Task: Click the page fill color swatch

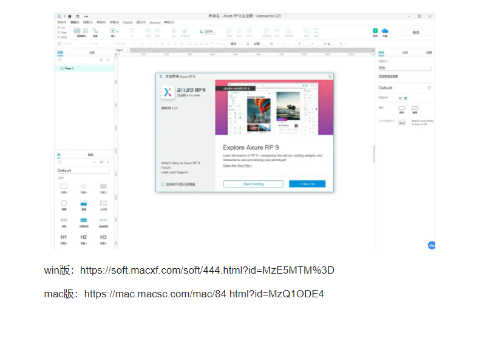Action: point(402,108)
